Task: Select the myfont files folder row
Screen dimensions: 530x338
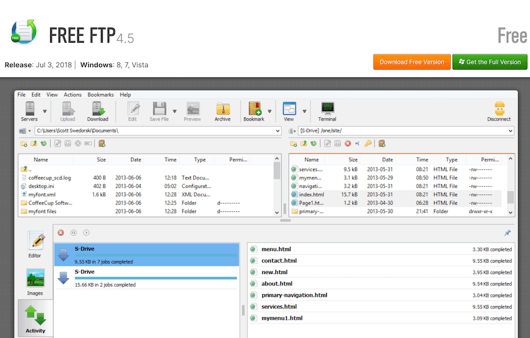Action: coord(146,211)
